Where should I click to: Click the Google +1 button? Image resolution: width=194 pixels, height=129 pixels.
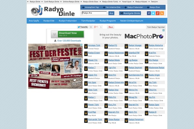[96, 27]
